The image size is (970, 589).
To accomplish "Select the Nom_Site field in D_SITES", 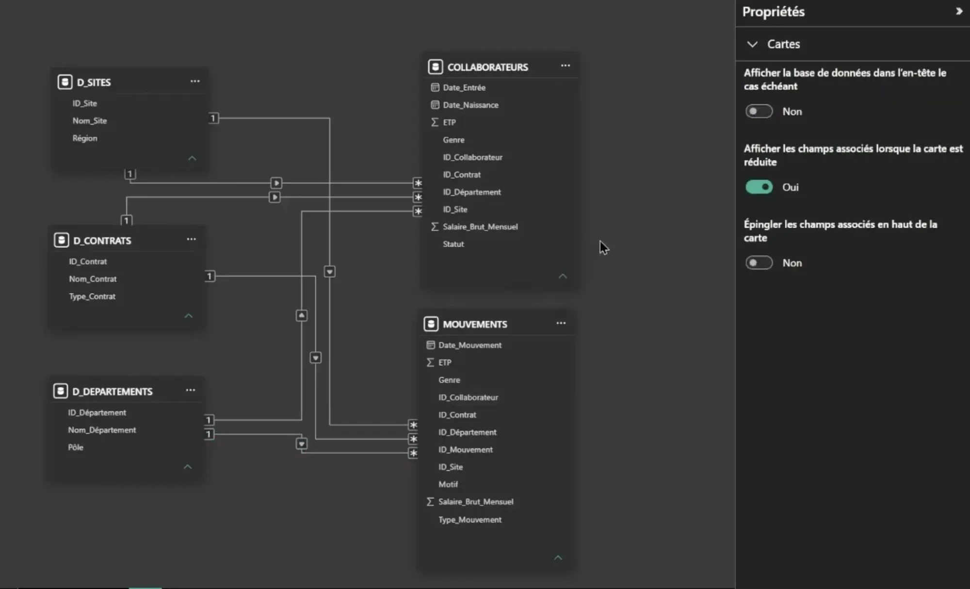I will tap(90, 121).
